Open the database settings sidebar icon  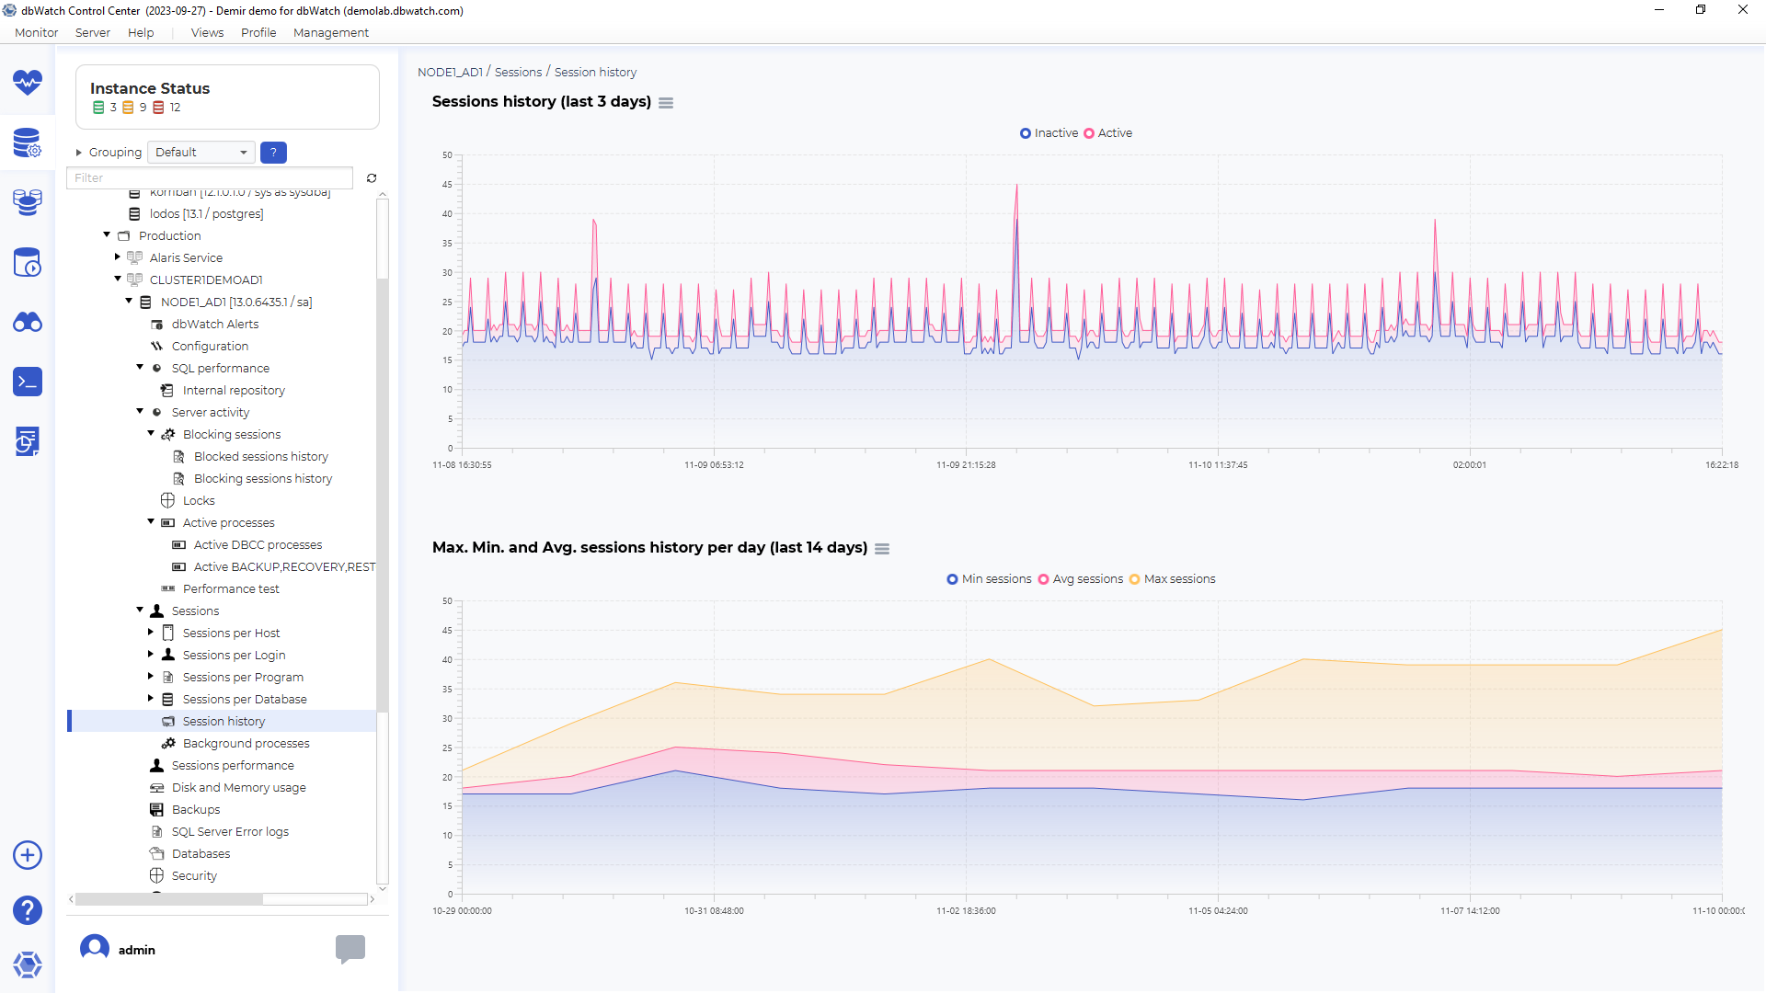(x=28, y=143)
